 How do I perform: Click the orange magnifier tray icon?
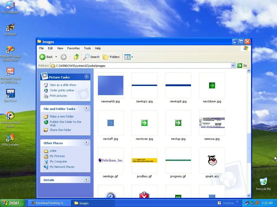pyautogui.click(x=257, y=203)
